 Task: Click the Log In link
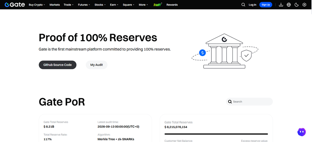click(x=253, y=5)
